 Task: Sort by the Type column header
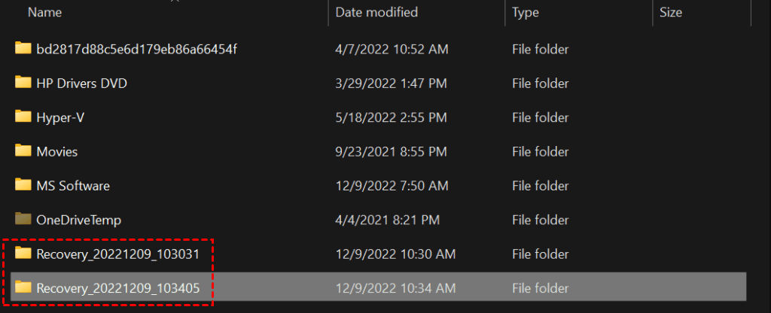(x=526, y=12)
